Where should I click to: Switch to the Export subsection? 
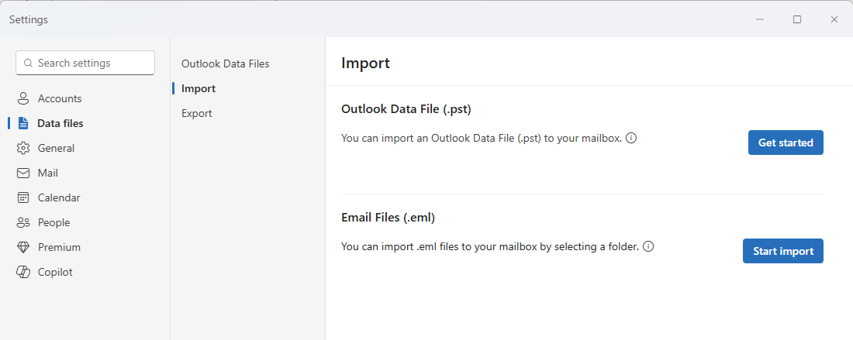tap(196, 114)
